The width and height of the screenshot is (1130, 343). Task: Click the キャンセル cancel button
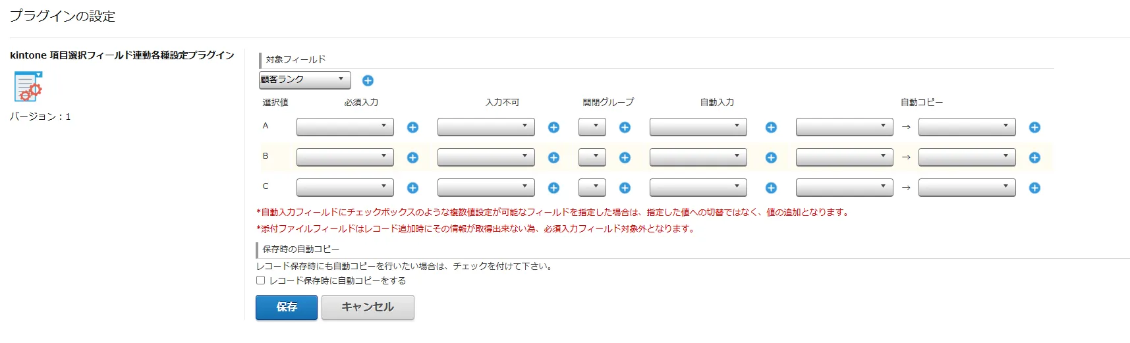[368, 307]
